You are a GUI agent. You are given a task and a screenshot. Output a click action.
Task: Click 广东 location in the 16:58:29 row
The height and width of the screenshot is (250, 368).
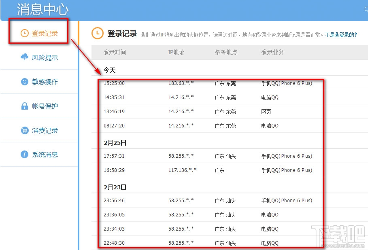(220, 170)
